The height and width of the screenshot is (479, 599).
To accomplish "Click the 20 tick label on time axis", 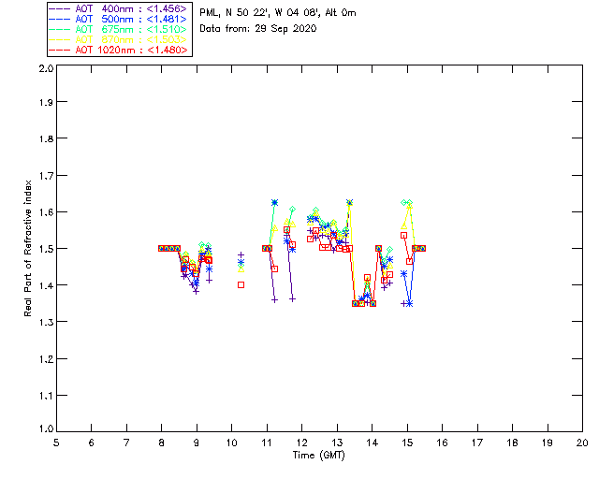I will tap(582, 443).
